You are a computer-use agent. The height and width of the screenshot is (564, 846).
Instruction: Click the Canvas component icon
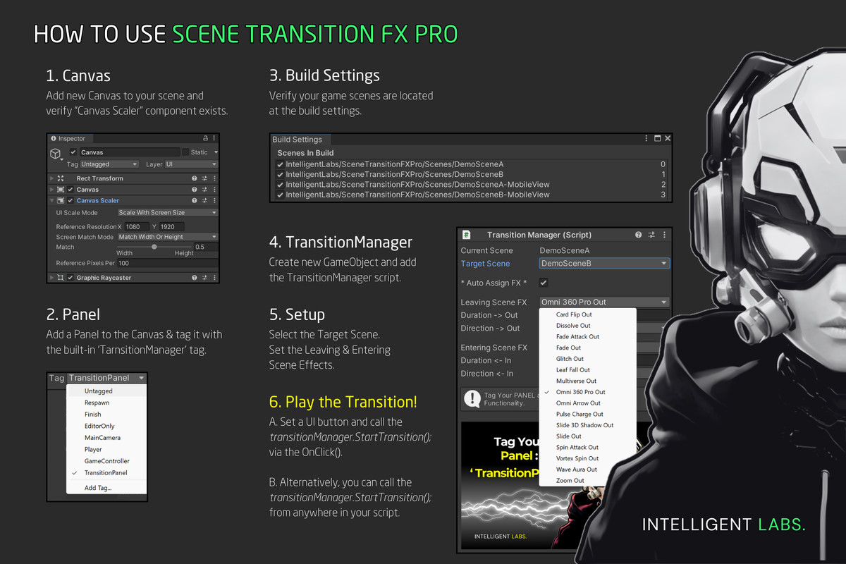pos(61,190)
